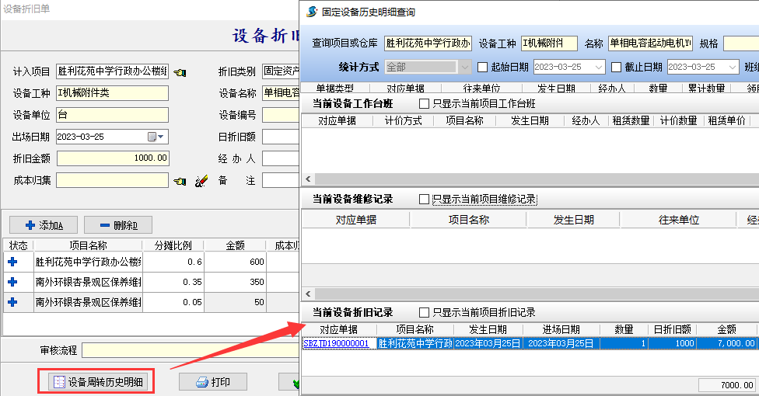The image size is (759, 396).
Task: Click the hand lookup icon beside 成本归集
Action: tap(180, 181)
